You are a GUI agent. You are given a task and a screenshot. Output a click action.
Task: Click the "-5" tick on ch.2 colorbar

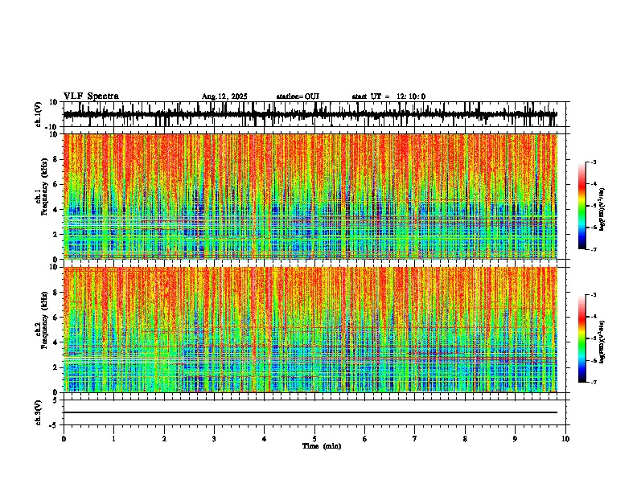[x=594, y=338]
